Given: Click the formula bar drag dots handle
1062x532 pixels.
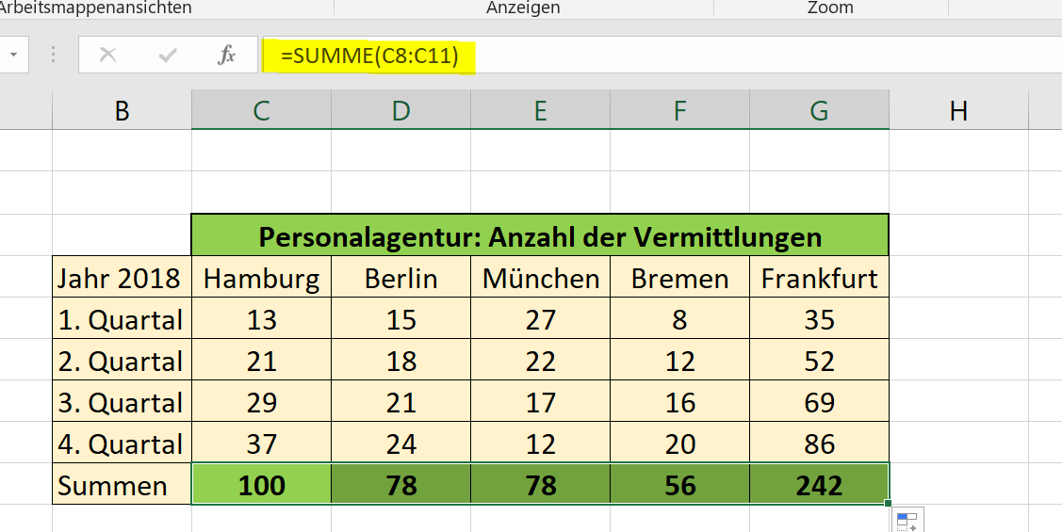Looking at the screenshot, I should click(x=54, y=55).
